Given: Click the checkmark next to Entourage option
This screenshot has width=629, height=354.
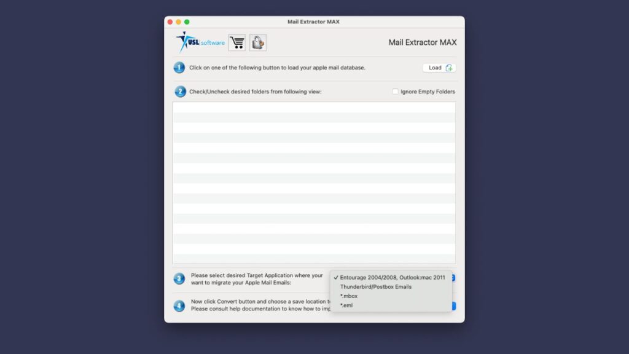Looking at the screenshot, I should pyautogui.click(x=336, y=277).
